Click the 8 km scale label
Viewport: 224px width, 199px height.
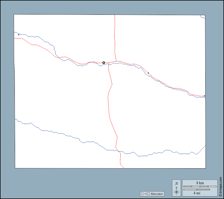coord(200,183)
